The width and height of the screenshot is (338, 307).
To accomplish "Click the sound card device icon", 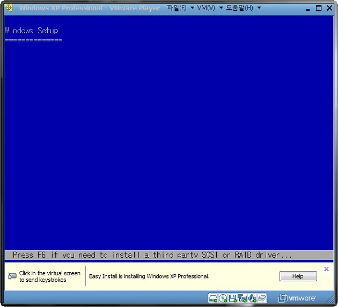I will click(252, 298).
